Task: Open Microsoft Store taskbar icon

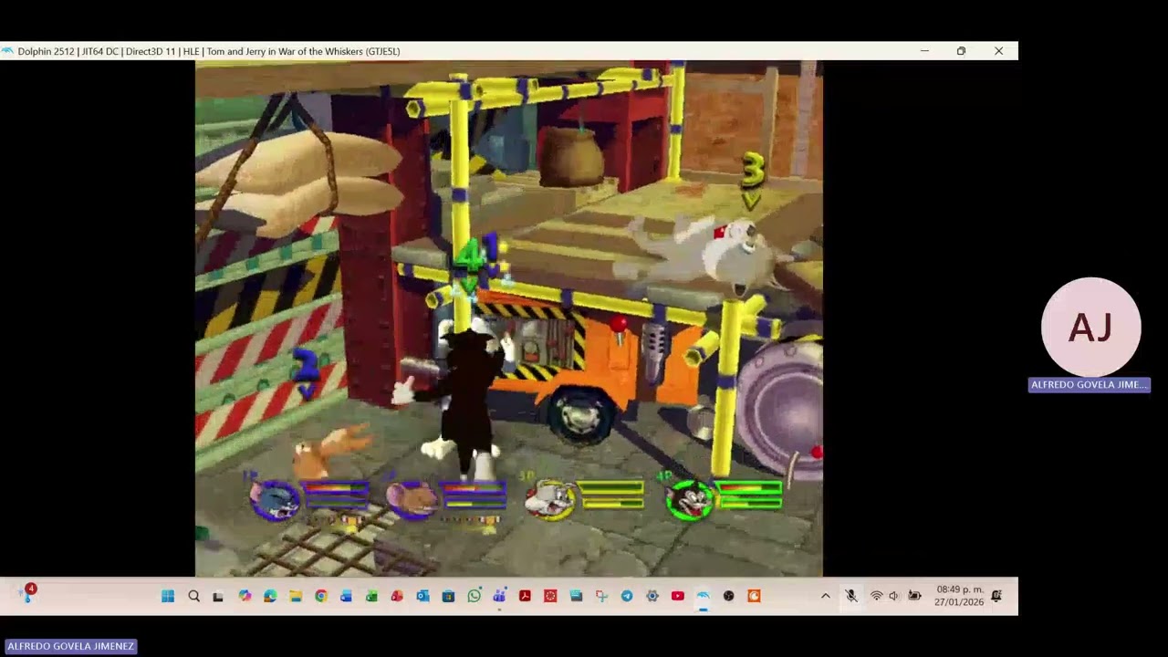Action: [x=448, y=596]
